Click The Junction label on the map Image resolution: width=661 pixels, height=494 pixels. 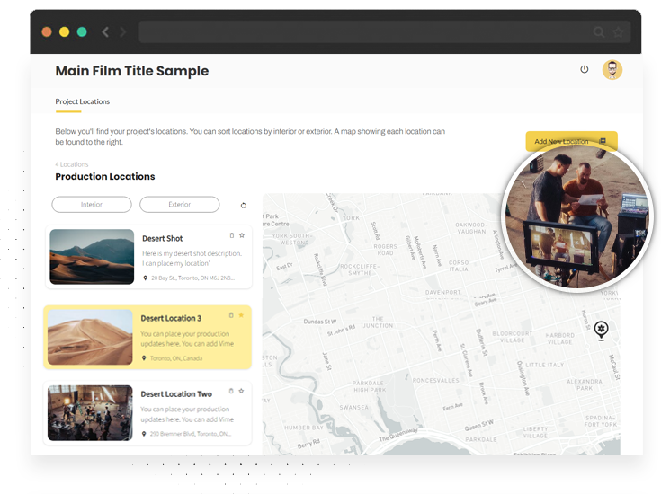click(x=378, y=322)
